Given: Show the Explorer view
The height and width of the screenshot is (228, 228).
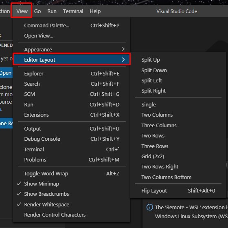Looking at the screenshot, I should click(x=72, y=73).
